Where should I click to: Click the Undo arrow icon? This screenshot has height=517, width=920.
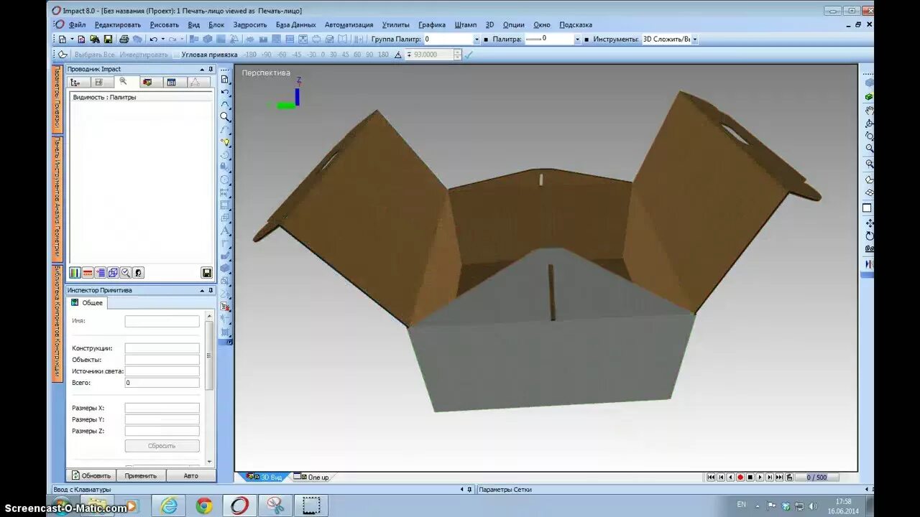[154, 39]
